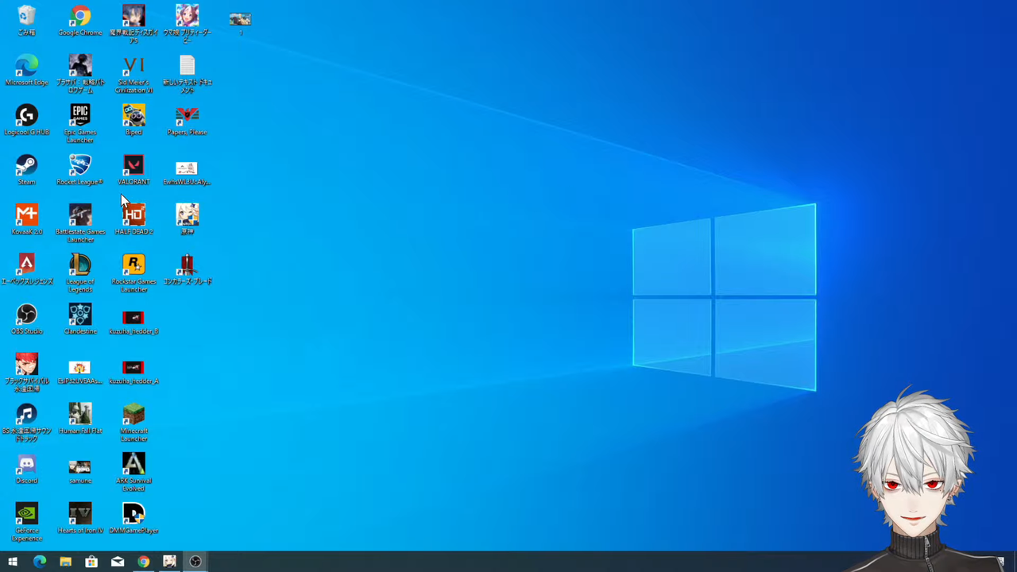Launch Steam from the desktop
This screenshot has height=572, width=1017.
(x=26, y=170)
